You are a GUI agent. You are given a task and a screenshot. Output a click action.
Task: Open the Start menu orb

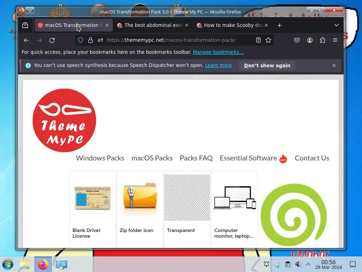(8, 264)
